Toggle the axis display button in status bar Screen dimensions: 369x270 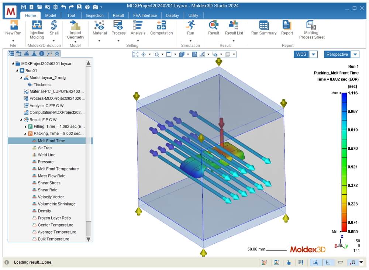click(x=328, y=262)
